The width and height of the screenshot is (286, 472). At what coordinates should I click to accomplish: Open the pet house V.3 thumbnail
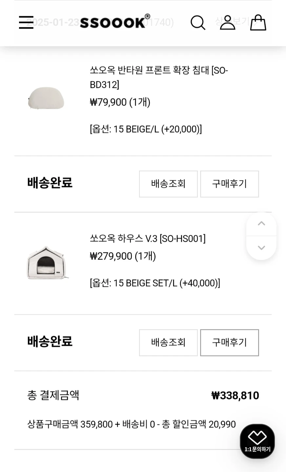(x=48, y=263)
